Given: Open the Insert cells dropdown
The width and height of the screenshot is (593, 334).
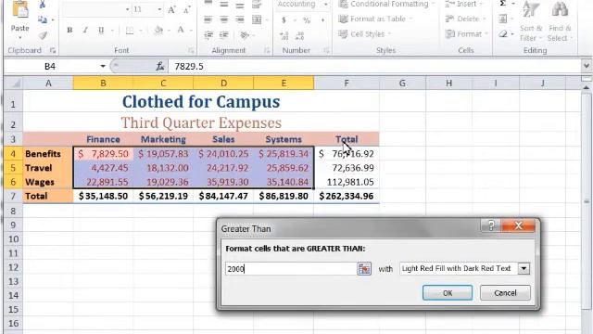Looking at the screenshot, I should point(464,4).
